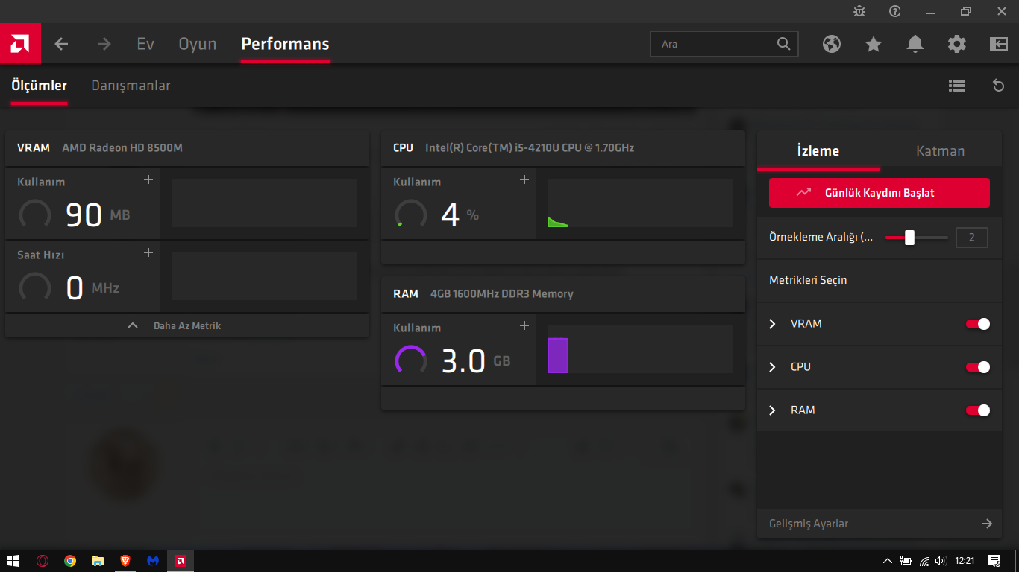Click the 4GB 1600MHz DDR3 Memory label

point(502,294)
